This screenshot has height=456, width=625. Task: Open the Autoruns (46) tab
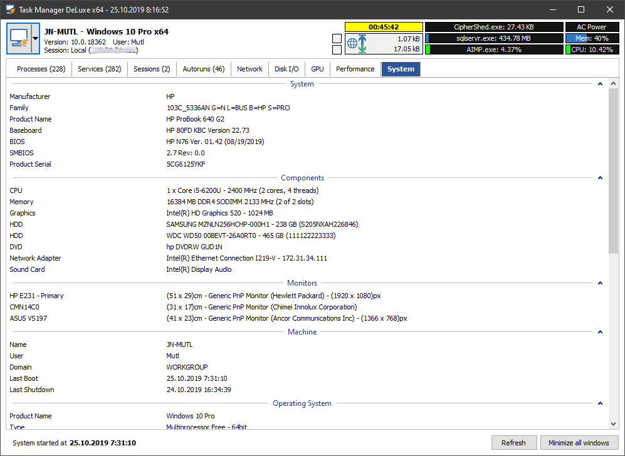click(x=204, y=69)
